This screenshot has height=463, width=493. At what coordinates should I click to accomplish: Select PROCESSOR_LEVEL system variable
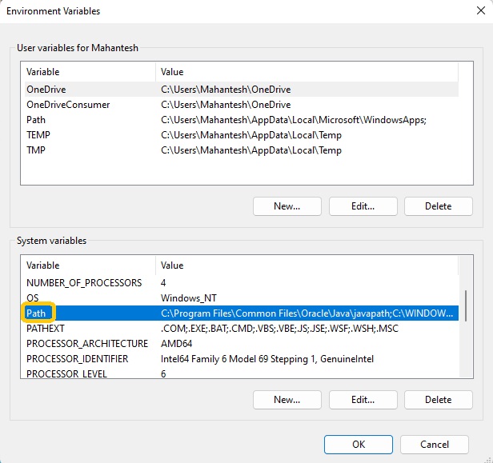pyautogui.click(x=242, y=373)
